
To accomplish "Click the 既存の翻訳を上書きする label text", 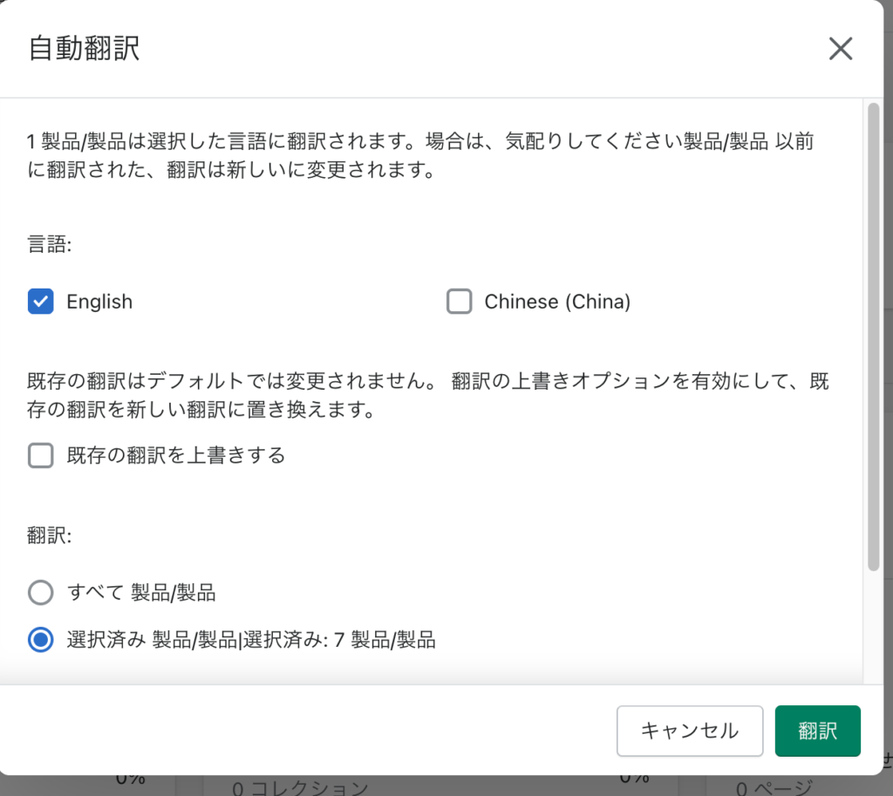I will click(176, 455).
